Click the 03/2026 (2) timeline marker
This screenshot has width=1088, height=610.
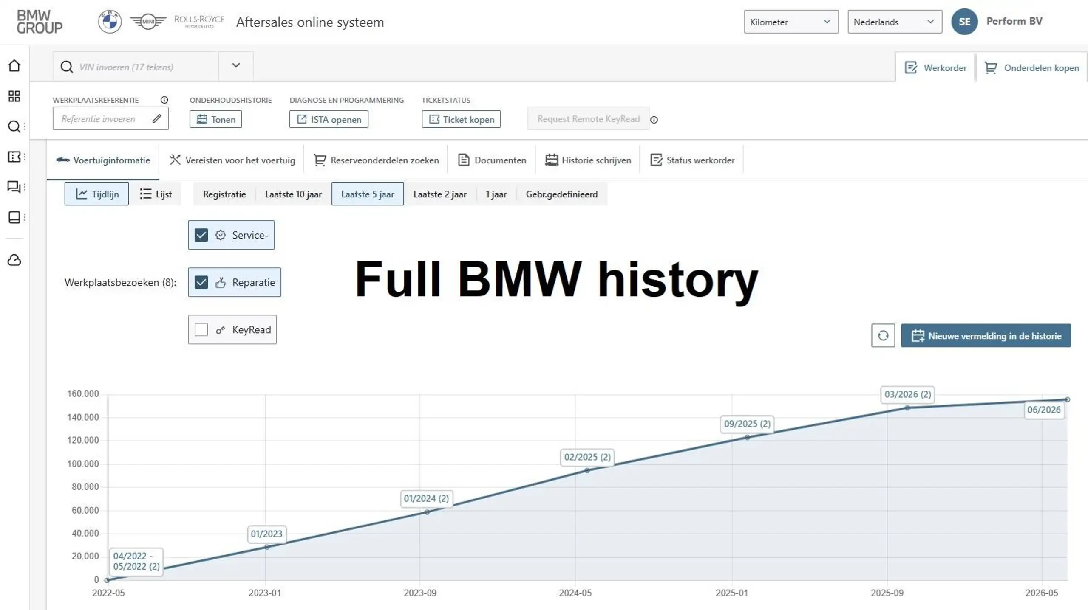point(908,394)
